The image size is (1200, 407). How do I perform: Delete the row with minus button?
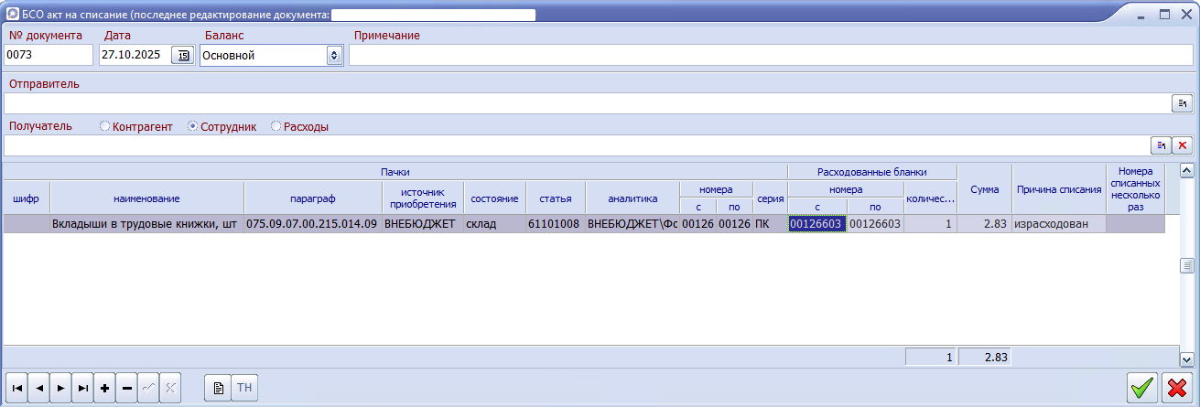126,389
